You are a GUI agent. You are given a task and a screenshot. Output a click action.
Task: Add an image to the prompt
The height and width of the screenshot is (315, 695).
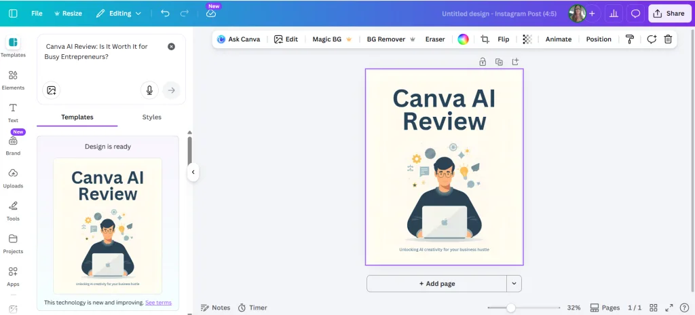pos(52,90)
